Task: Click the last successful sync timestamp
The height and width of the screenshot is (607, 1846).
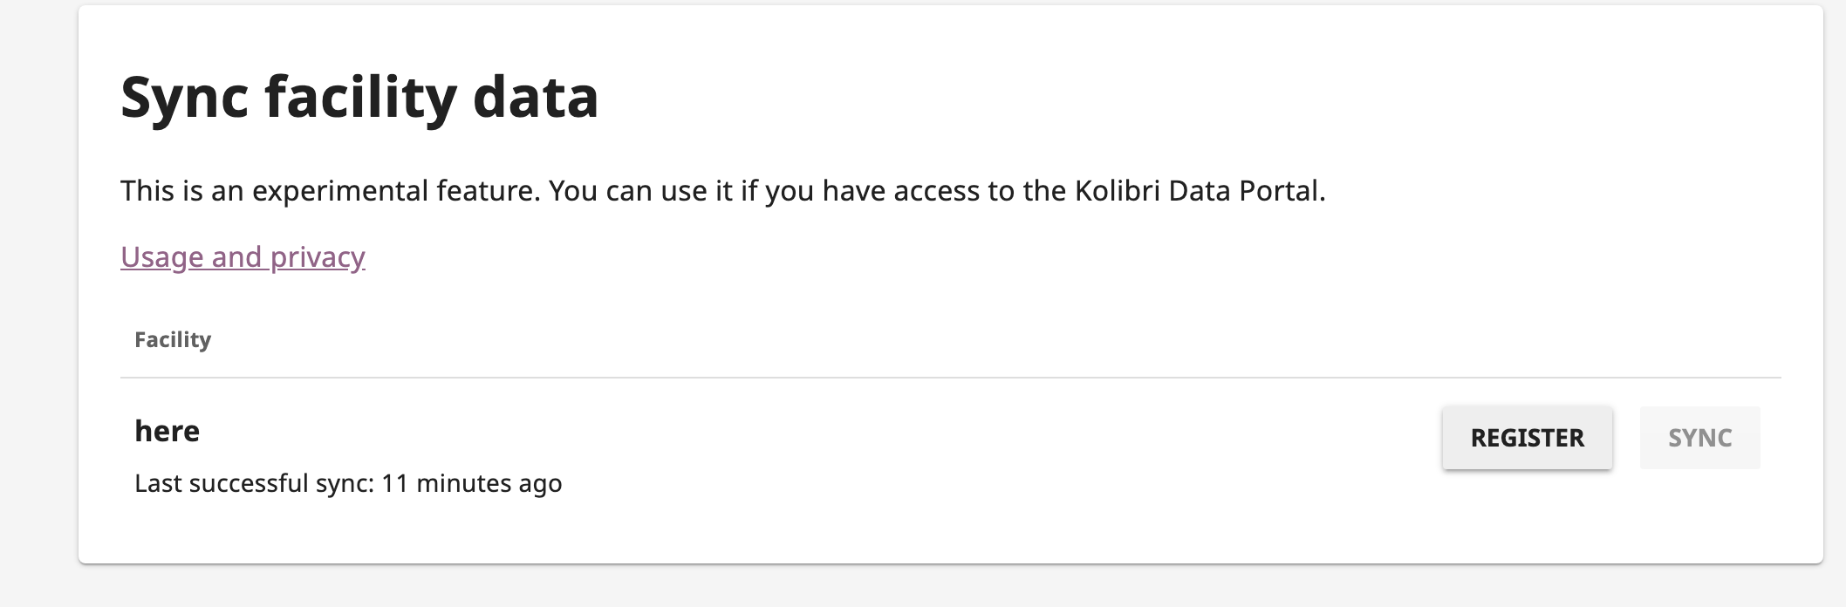Action: [349, 482]
